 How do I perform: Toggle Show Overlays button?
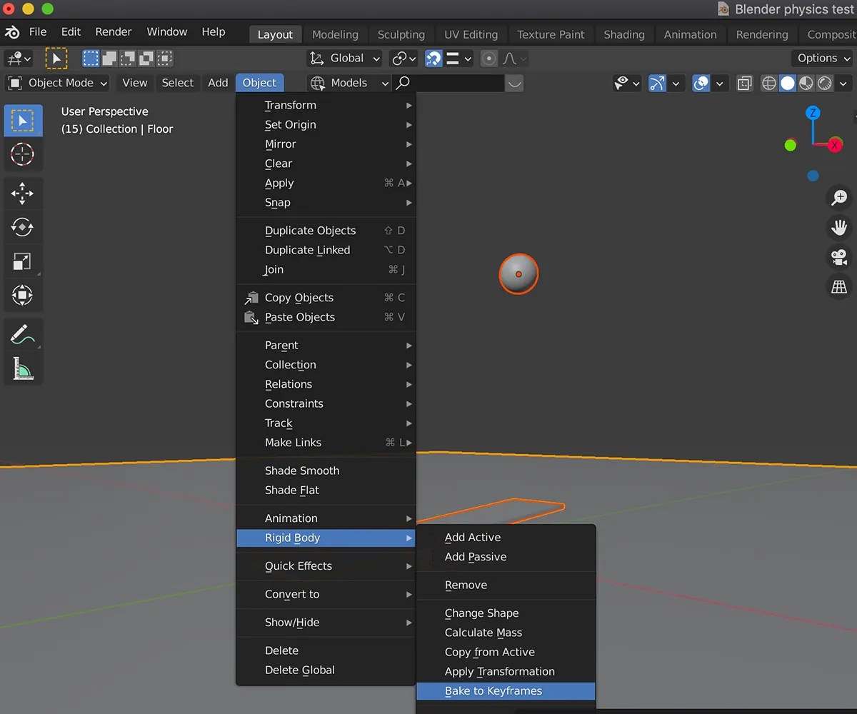[701, 84]
